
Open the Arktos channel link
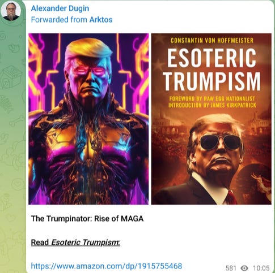coord(101,20)
